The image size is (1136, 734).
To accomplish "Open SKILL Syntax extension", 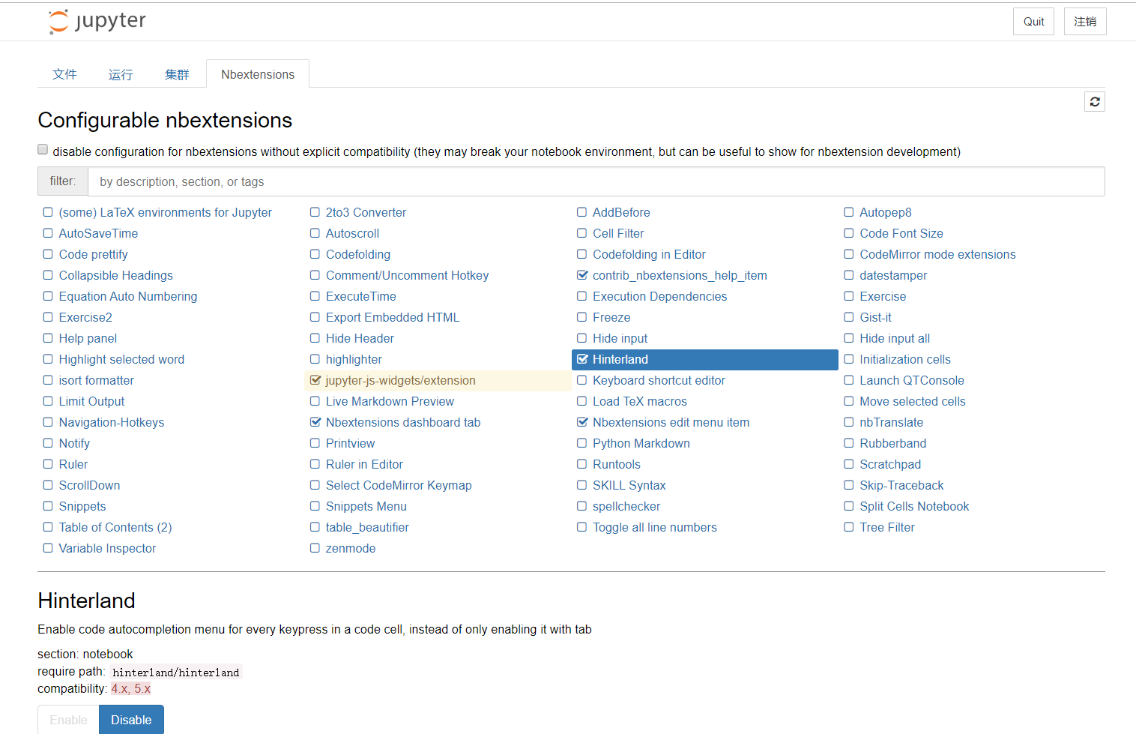I will point(629,486).
